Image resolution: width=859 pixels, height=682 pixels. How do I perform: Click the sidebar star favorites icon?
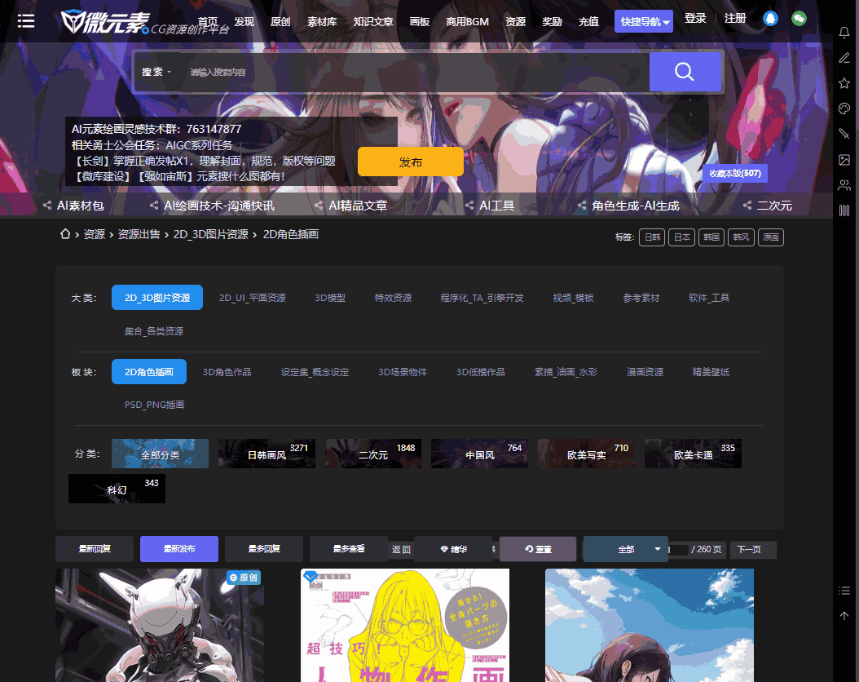coord(844,82)
